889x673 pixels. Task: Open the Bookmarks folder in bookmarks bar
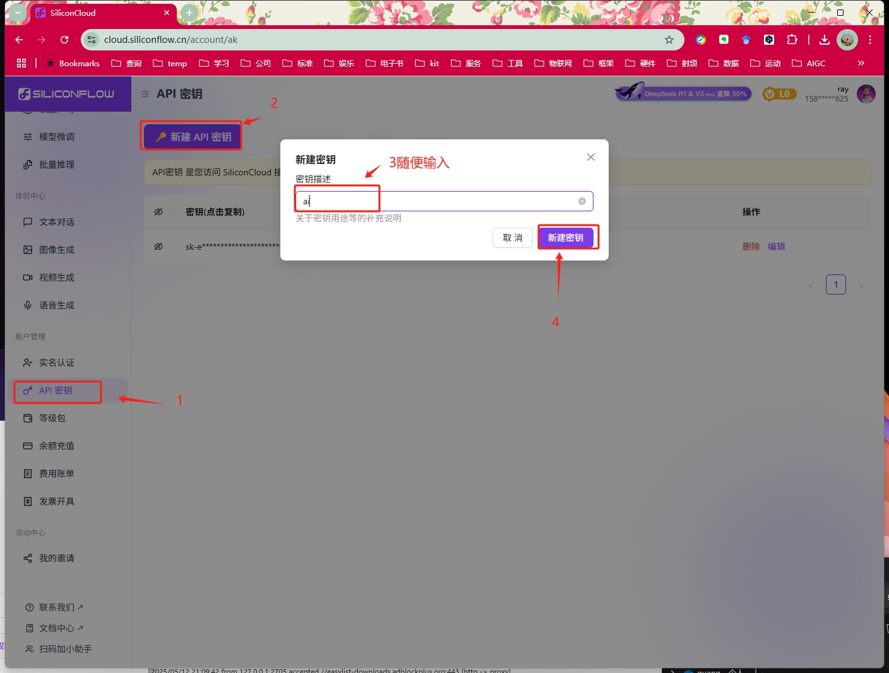click(73, 63)
